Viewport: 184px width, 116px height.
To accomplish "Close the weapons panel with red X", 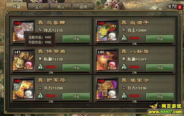I will pyautogui.click(x=180, y=7).
